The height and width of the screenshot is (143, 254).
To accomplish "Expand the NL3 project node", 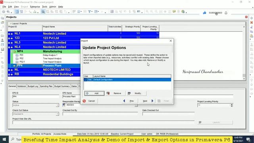I will (9, 43).
